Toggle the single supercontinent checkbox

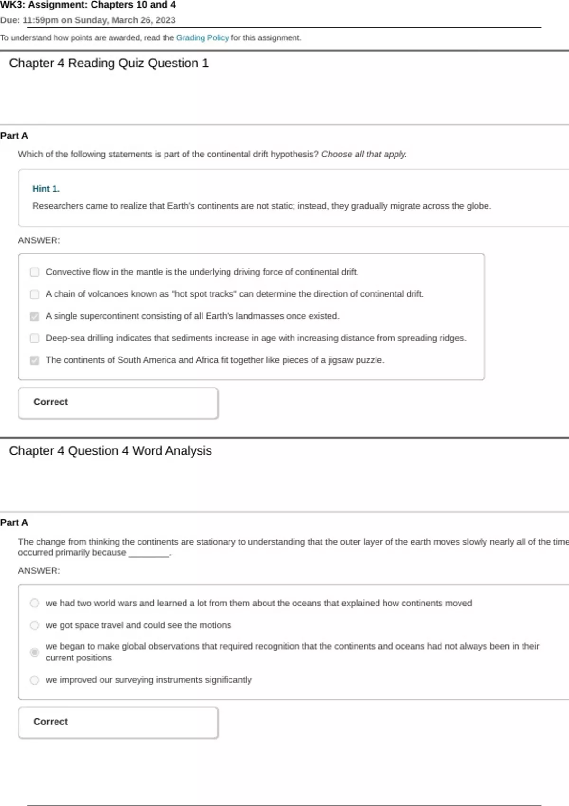[x=35, y=316]
